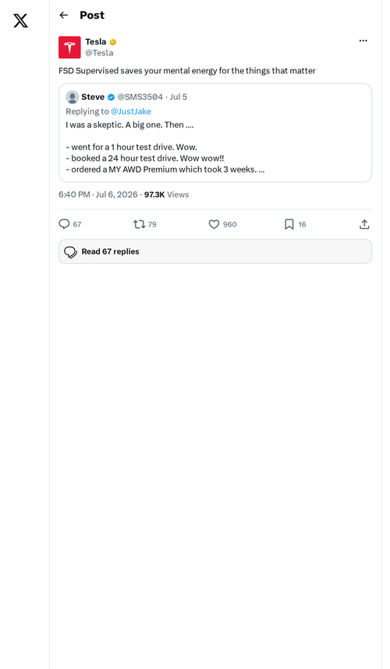
Task: View the 97.3K Views analytics
Action: pyautogui.click(x=166, y=194)
